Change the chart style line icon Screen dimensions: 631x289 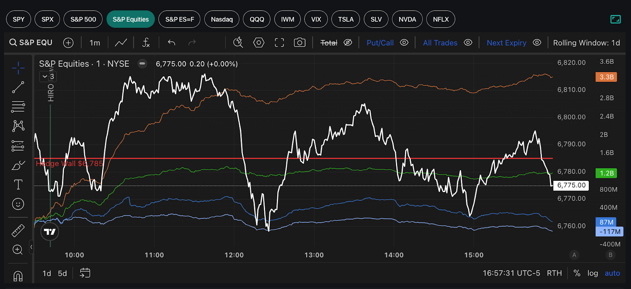pos(121,43)
